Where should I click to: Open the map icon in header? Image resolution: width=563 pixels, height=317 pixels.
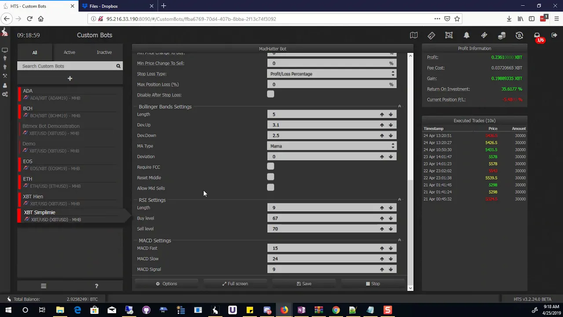[413, 35]
